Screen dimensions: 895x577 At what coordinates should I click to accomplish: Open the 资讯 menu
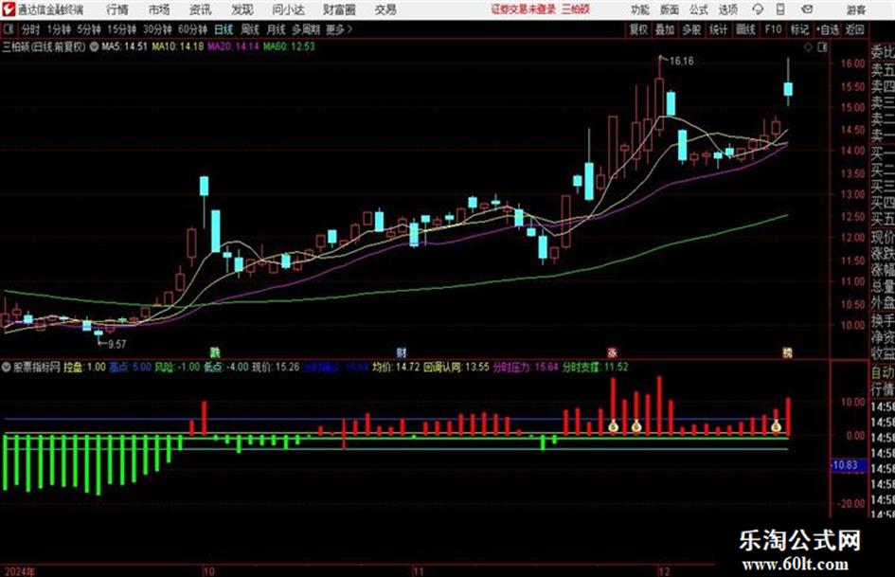tap(200, 9)
